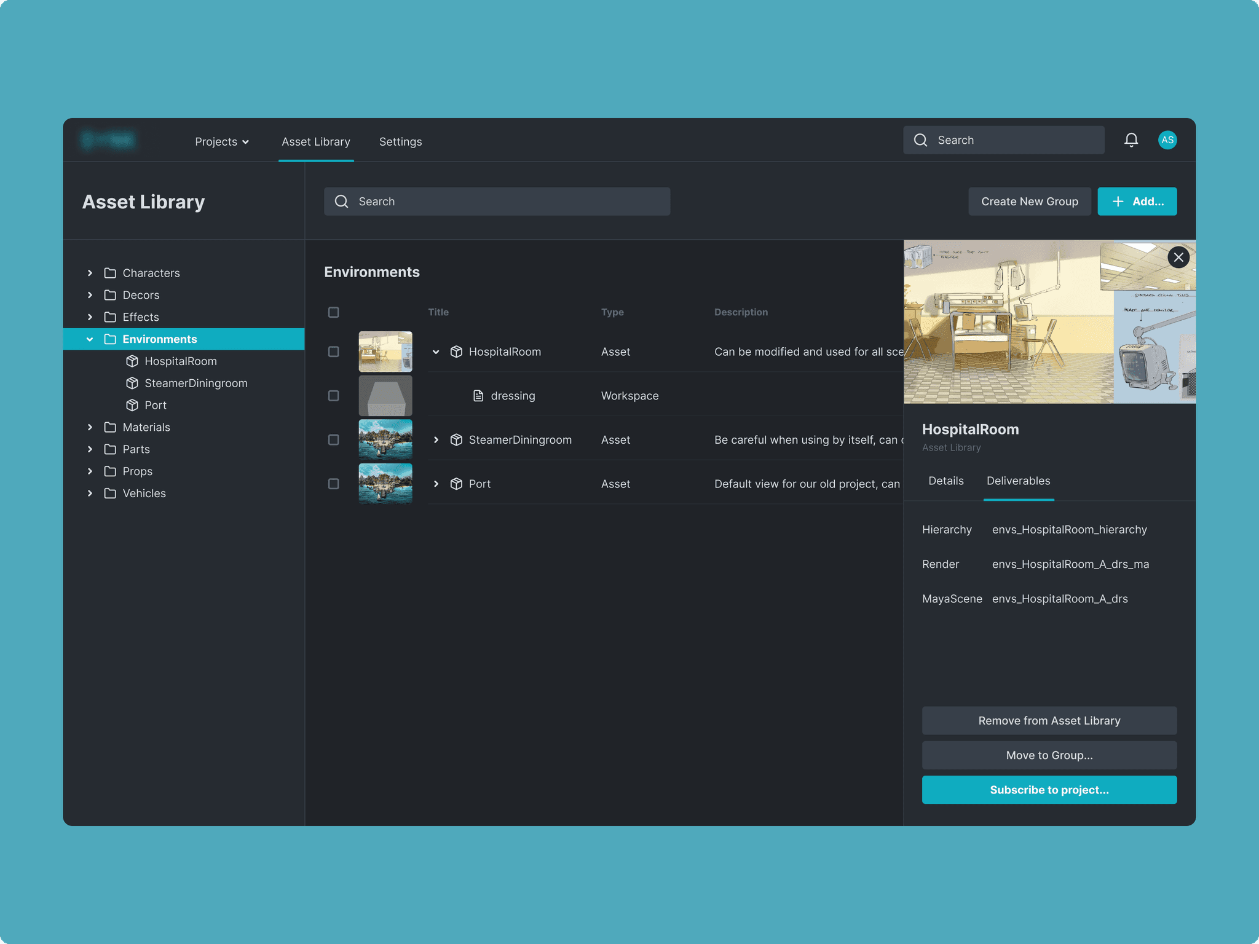Expand the Materials folder in tree
The width and height of the screenshot is (1259, 944).
[90, 427]
